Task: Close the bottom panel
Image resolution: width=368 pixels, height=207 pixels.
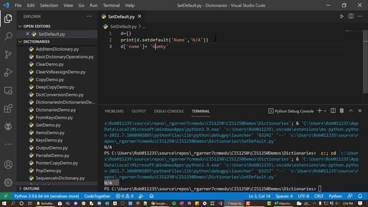Action: click(x=360, y=111)
